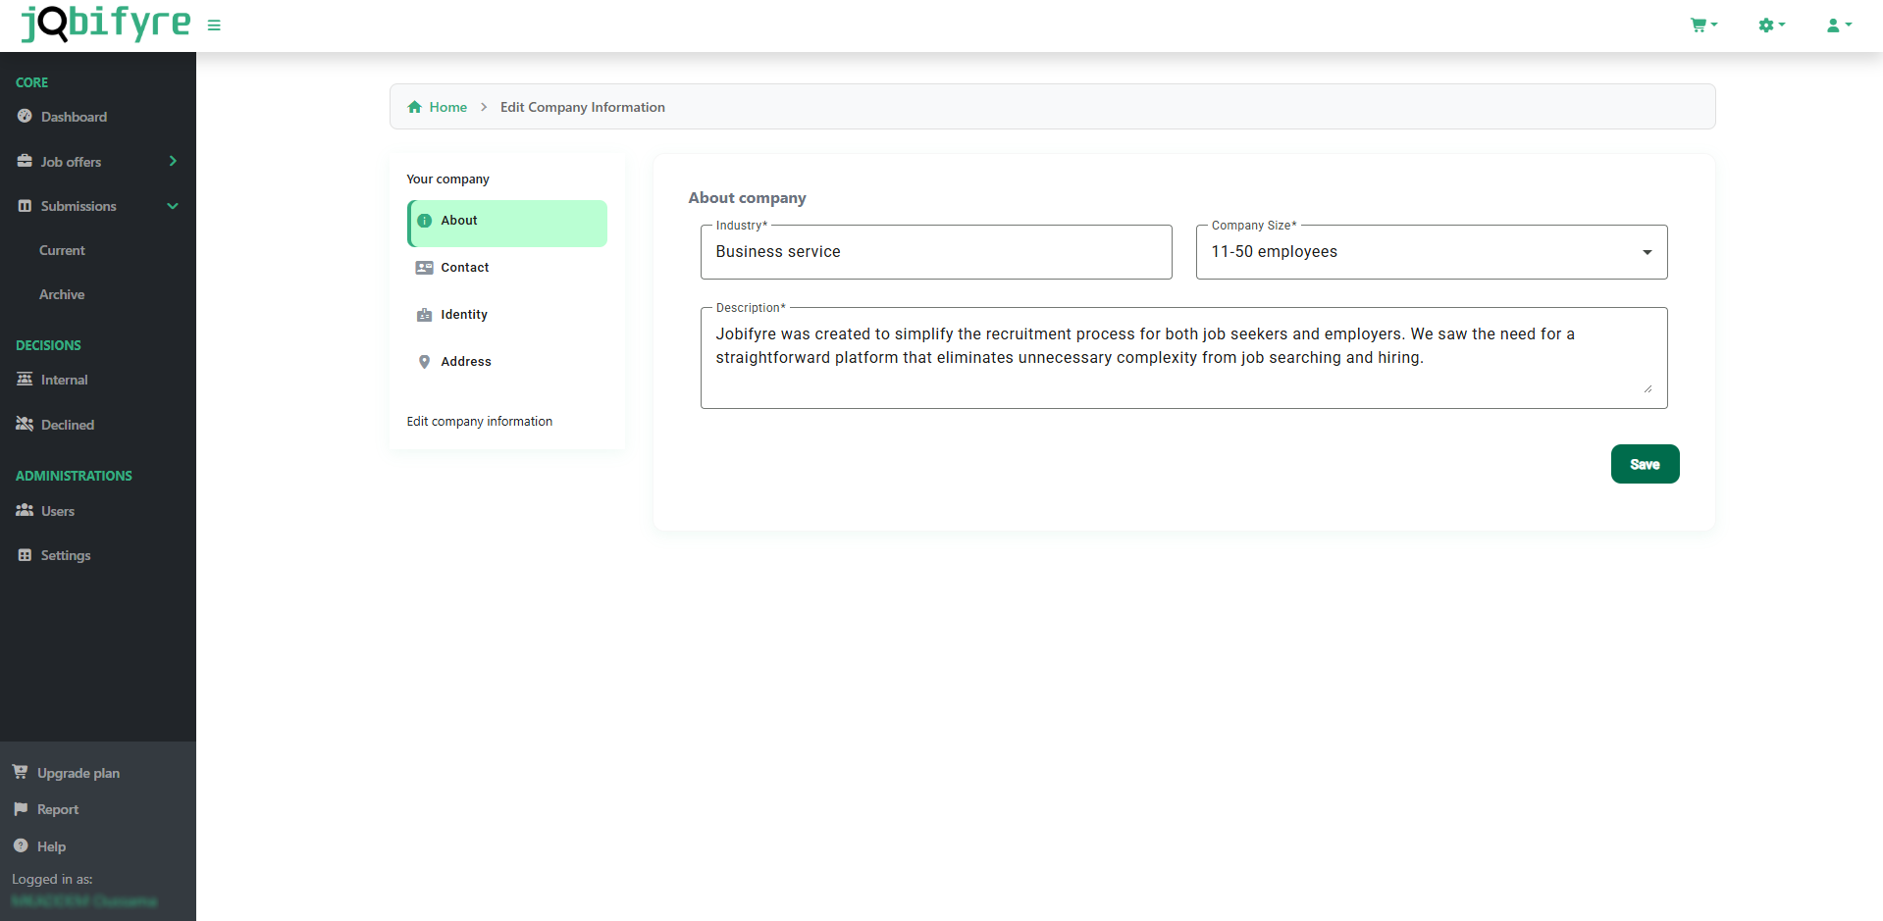
Task: Go to Archive submissions
Action: 62,294
